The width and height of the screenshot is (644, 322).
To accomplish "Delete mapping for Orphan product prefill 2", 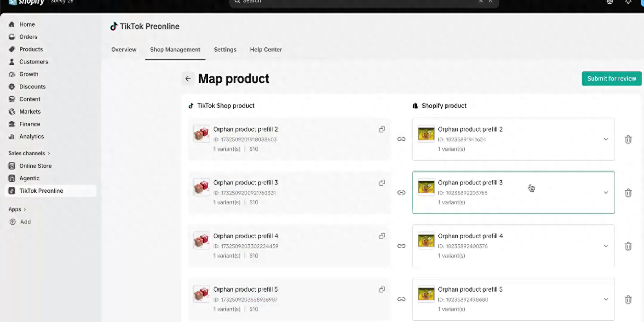I will pyautogui.click(x=628, y=139).
